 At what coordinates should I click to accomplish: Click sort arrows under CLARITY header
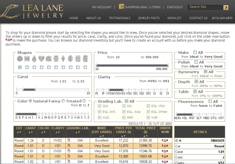pyautogui.click(x=58, y=132)
